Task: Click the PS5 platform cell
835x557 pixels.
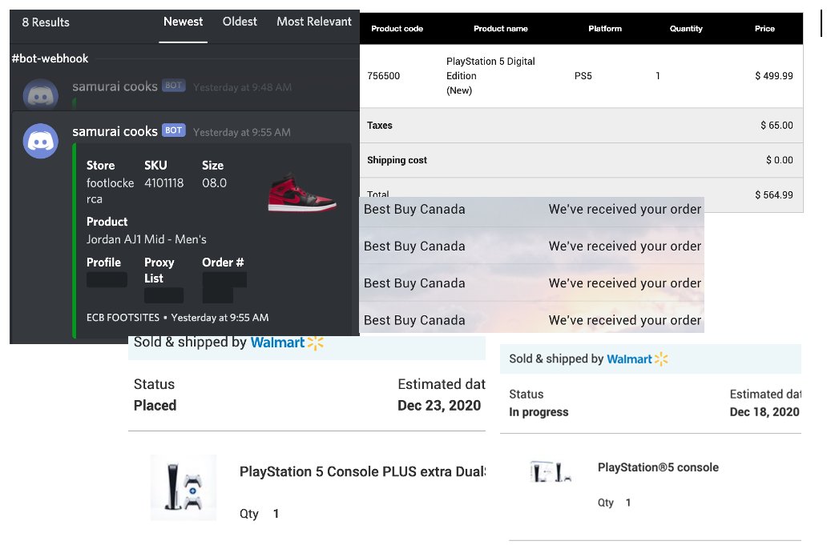Action: tap(583, 76)
